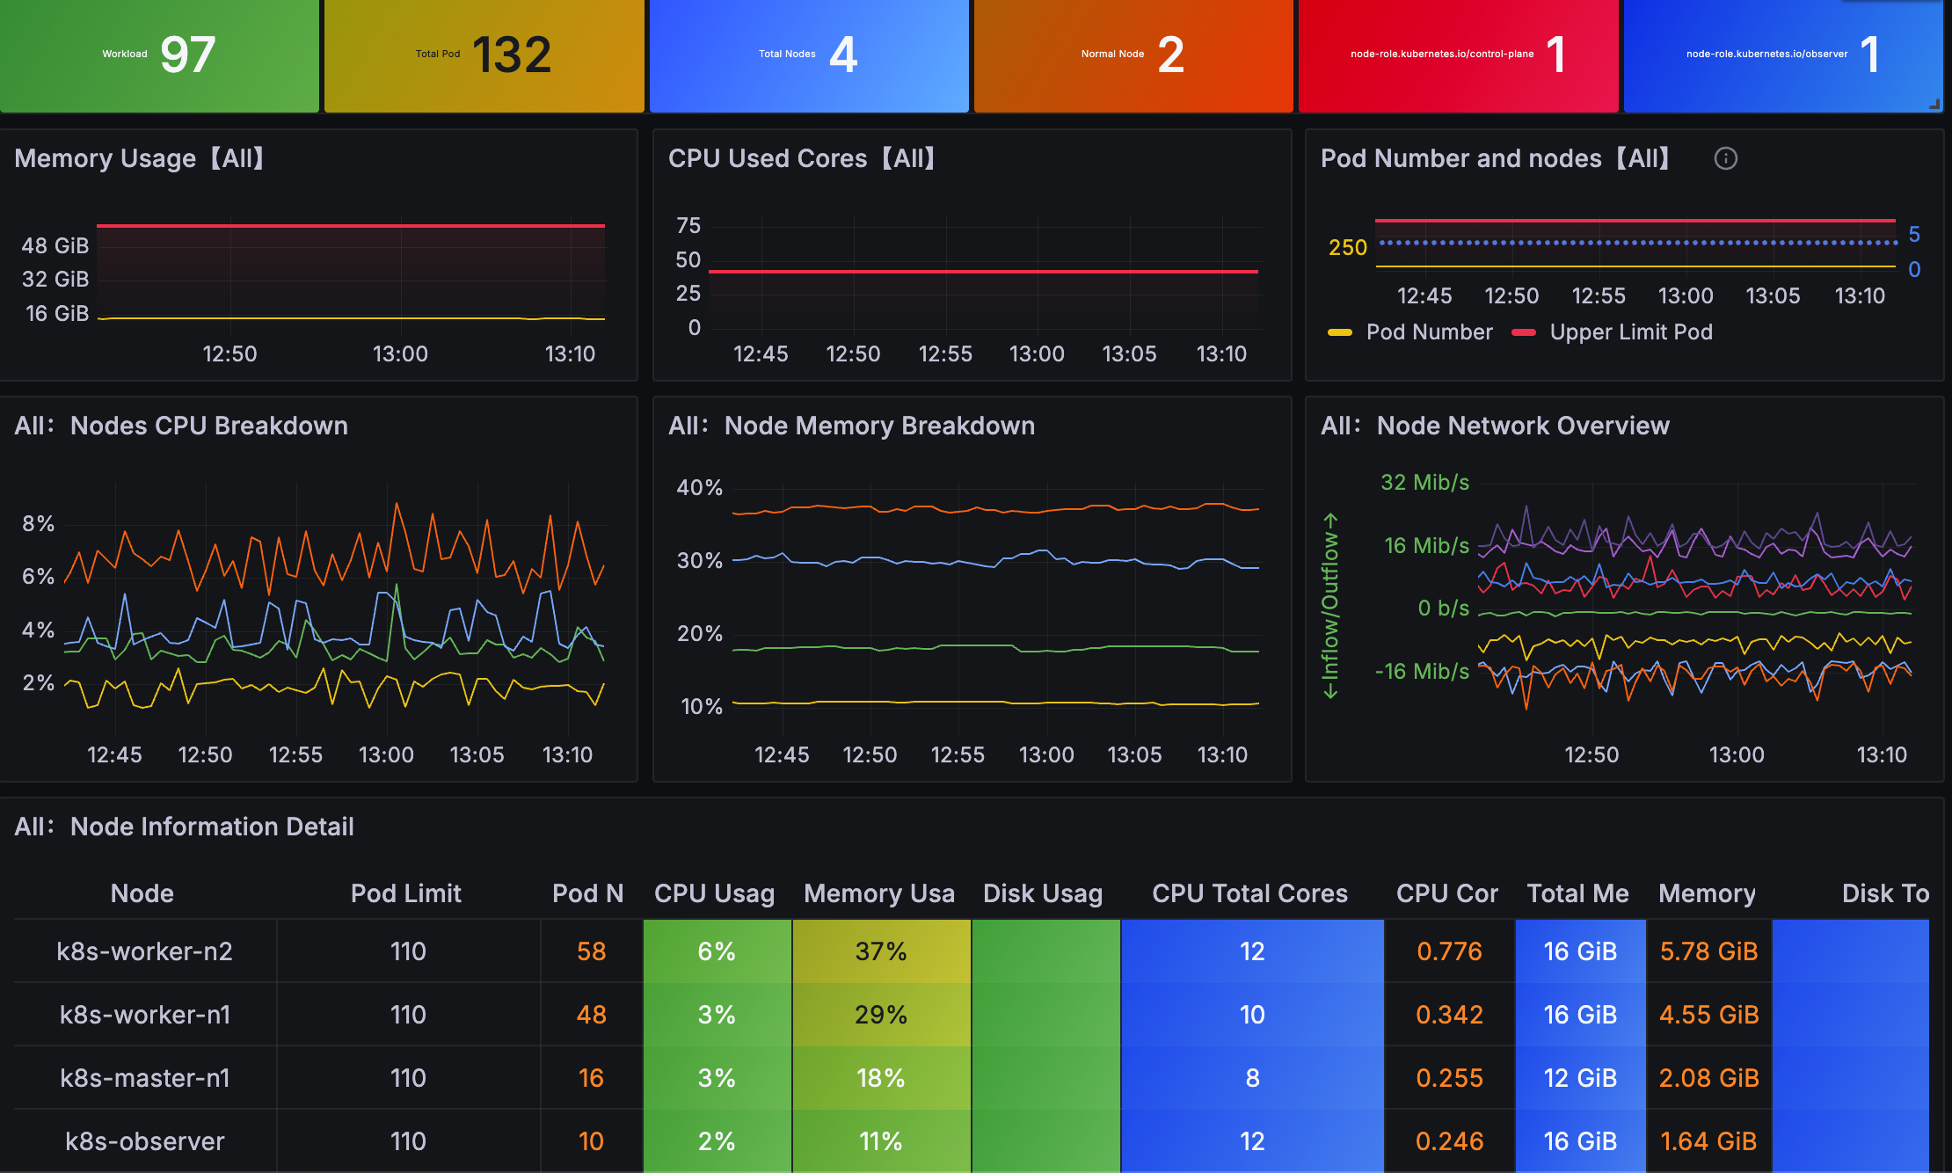Click the yellow Pod Number legend color marker
This screenshot has width=1952, height=1173.
pyautogui.click(x=1339, y=332)
